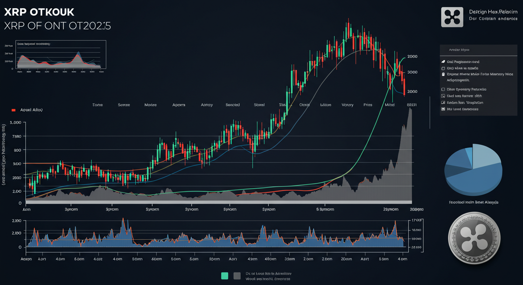523x285 pixels.
Task: Click the red legend swatch beside 'Apoel'
Action: coord(13,110)
